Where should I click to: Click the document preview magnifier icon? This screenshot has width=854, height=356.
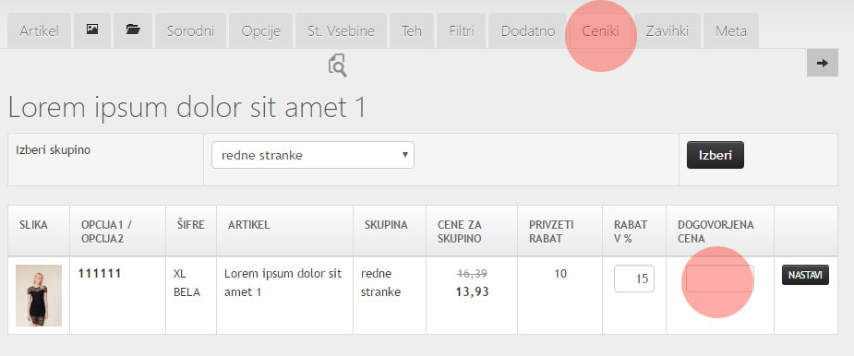pos(337,65)
